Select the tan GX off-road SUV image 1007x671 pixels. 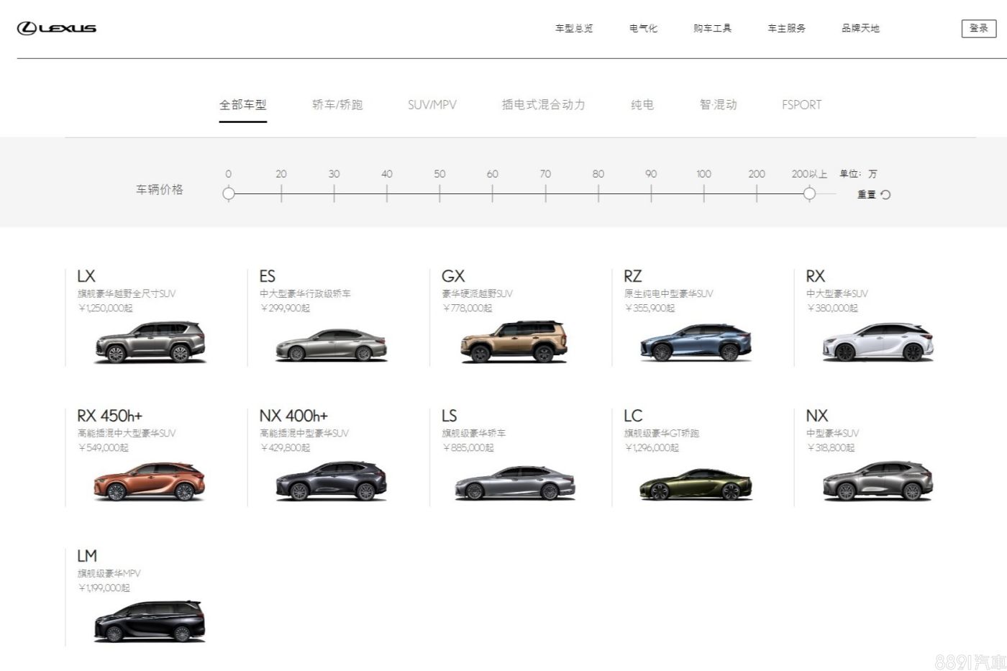[x=514, y=342]
